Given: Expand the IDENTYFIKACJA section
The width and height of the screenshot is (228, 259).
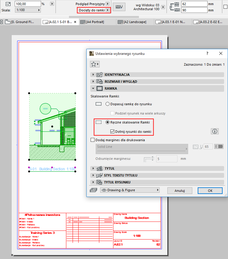Looking at the screenshot, I should coord(93,75).
